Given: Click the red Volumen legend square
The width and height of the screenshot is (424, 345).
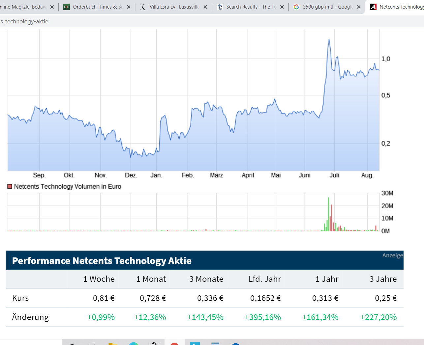Looking at the screenshot, I should pyautogui.click(x=10, y=186).
